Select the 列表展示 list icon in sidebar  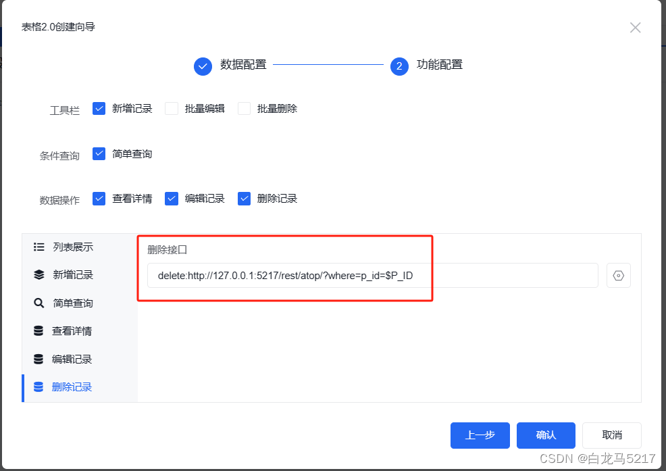[x=39, y=247]
